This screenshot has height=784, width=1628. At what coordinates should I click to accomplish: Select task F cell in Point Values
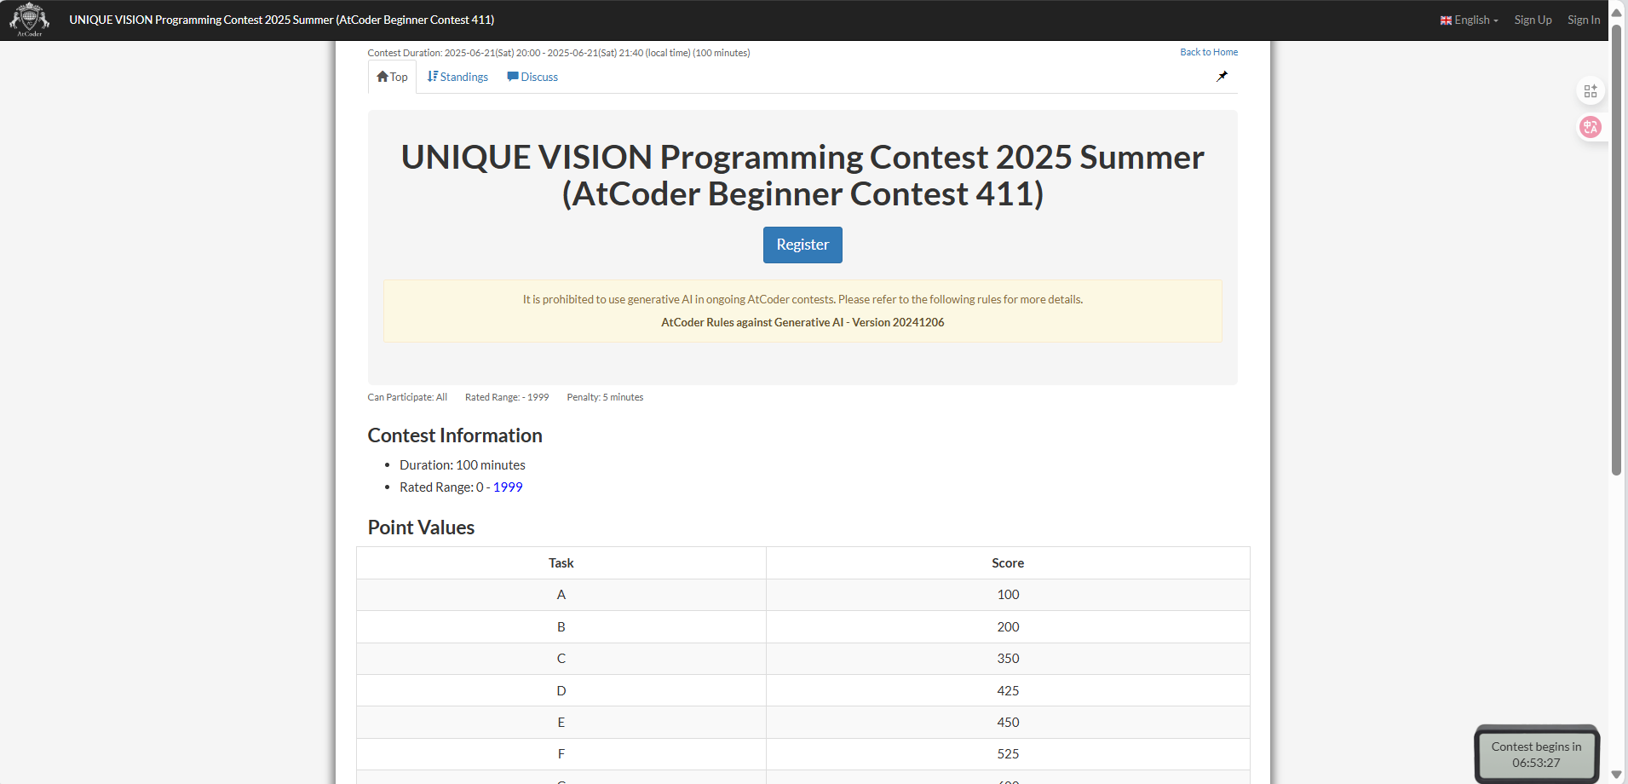point(561,754)
